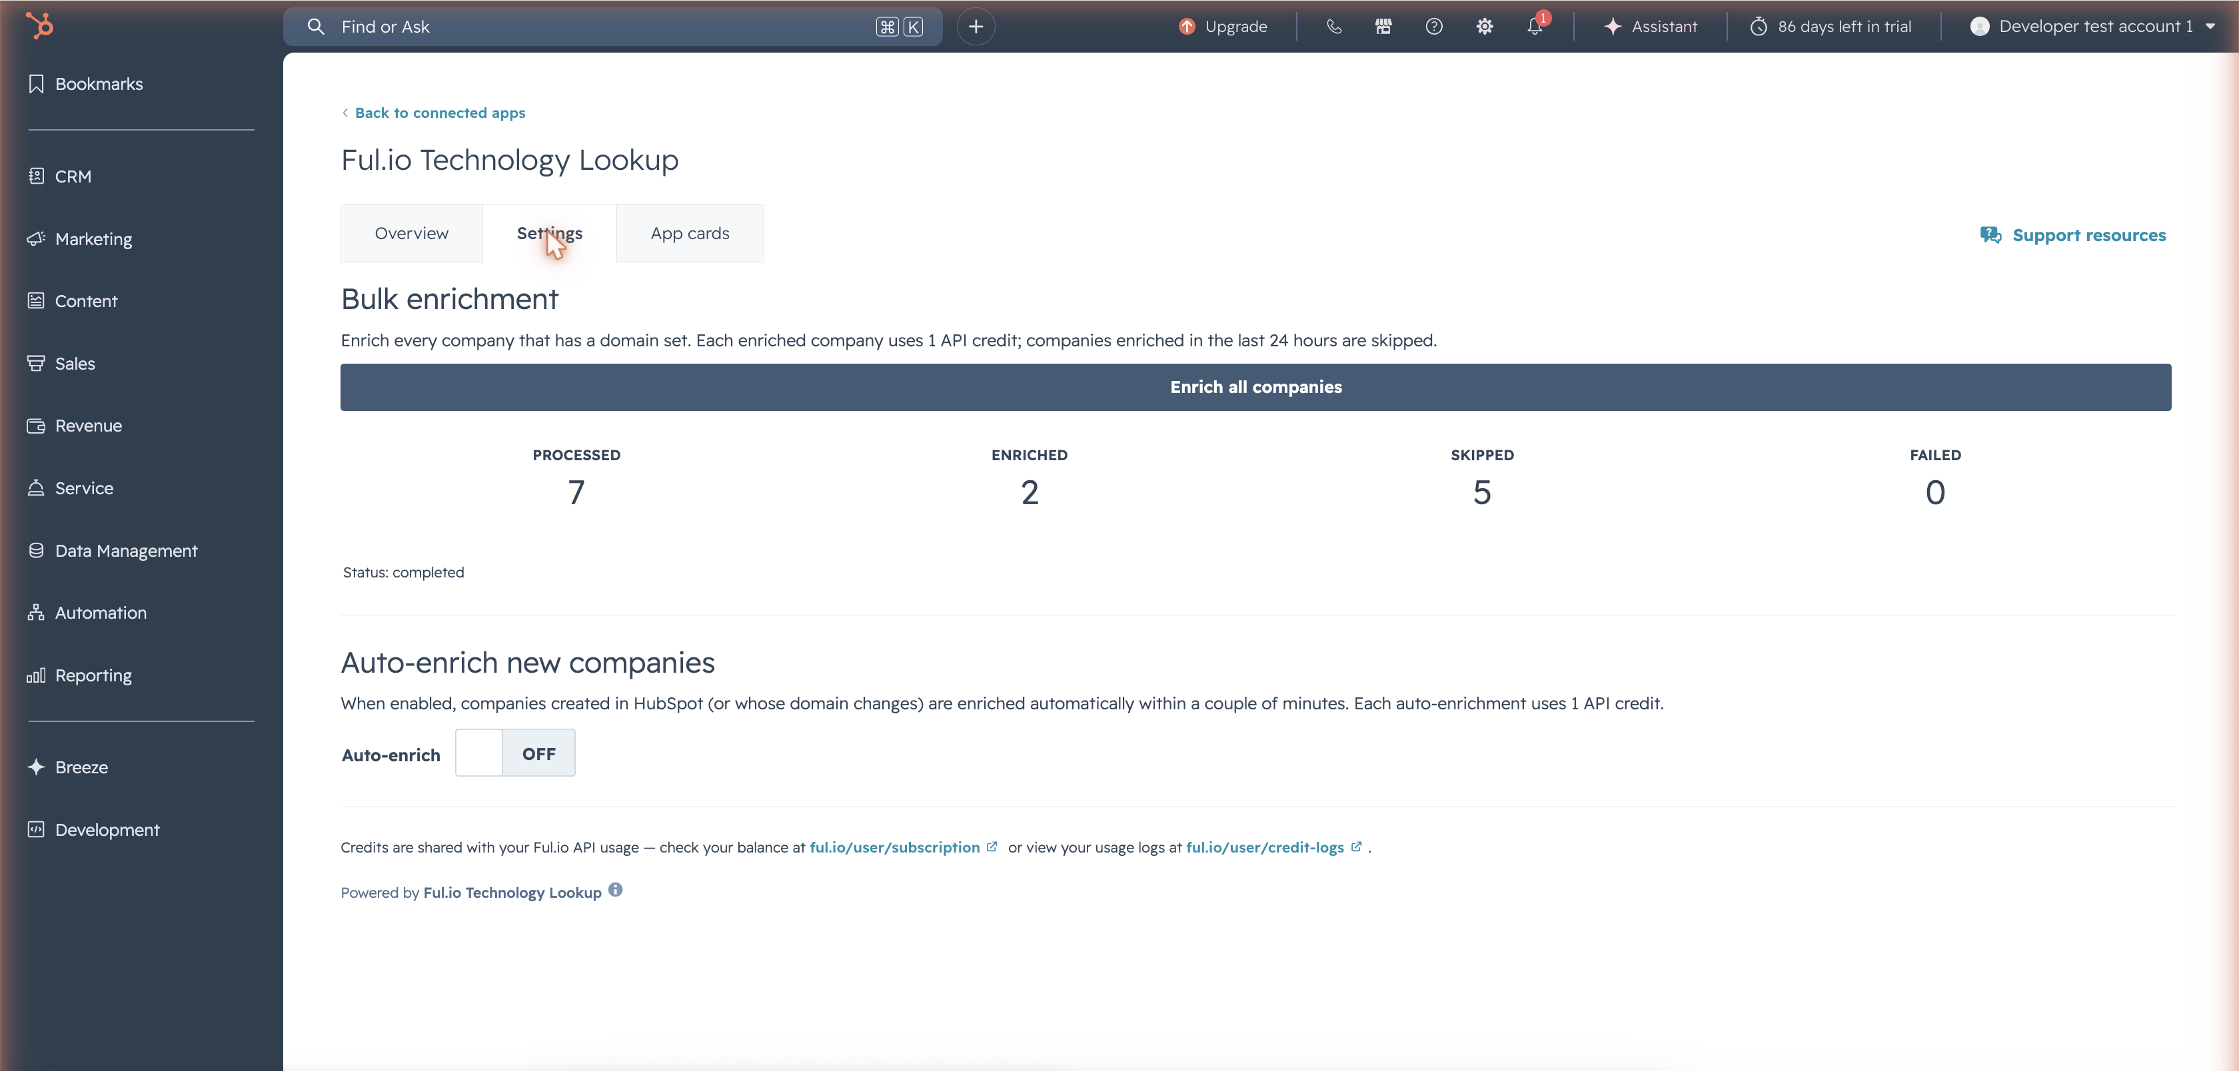Viewport: 2239px width, 1071px height.
Task: Click the Find or Ask search field
Action: [x=612, y=26]
